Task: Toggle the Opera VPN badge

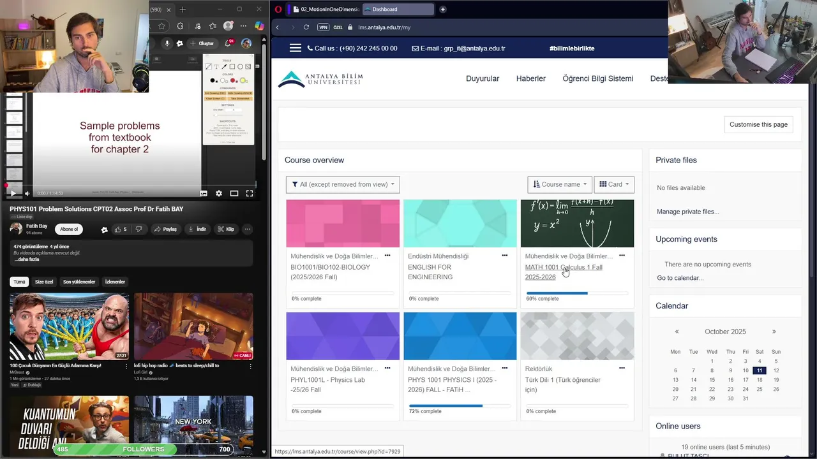Action: [x=323, y=27]
